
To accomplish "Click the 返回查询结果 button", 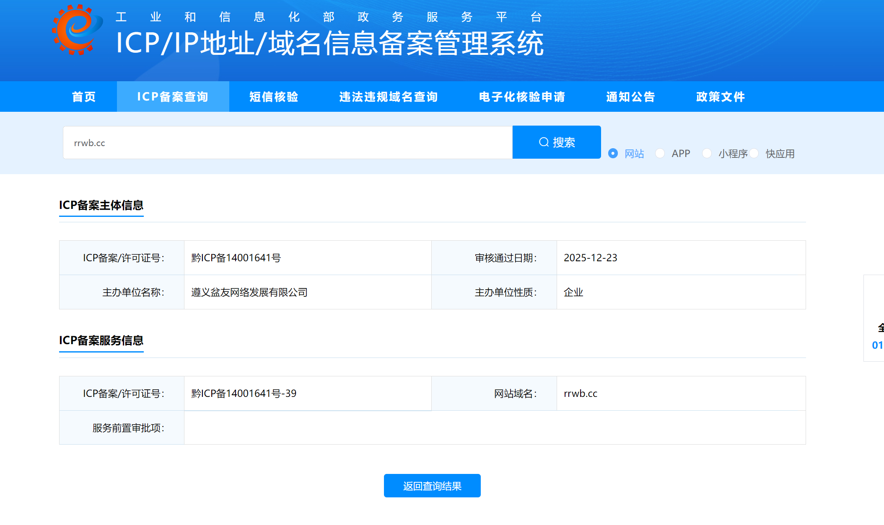I will 432,486.
